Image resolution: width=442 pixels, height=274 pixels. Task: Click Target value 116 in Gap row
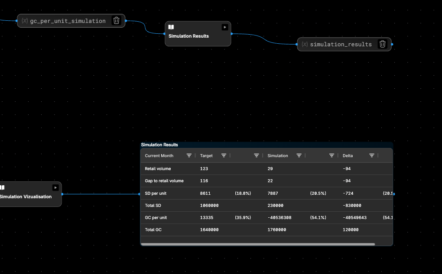pyautogui.click(x=204, y=181)
